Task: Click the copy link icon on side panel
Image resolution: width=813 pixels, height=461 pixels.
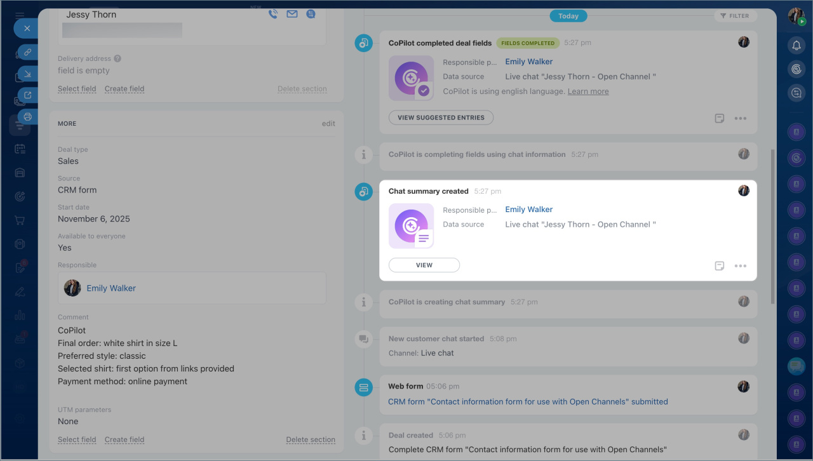Action: (x=27, y=52)
